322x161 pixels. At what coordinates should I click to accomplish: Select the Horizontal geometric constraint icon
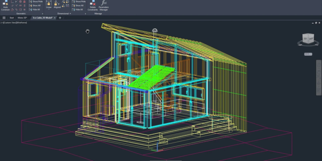pyautogui.click(x=20, y=6)
